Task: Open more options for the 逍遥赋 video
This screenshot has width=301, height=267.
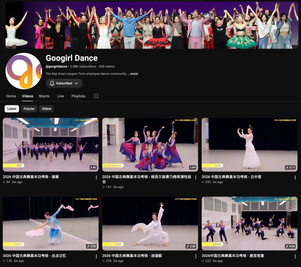Action: click(196, 256)
